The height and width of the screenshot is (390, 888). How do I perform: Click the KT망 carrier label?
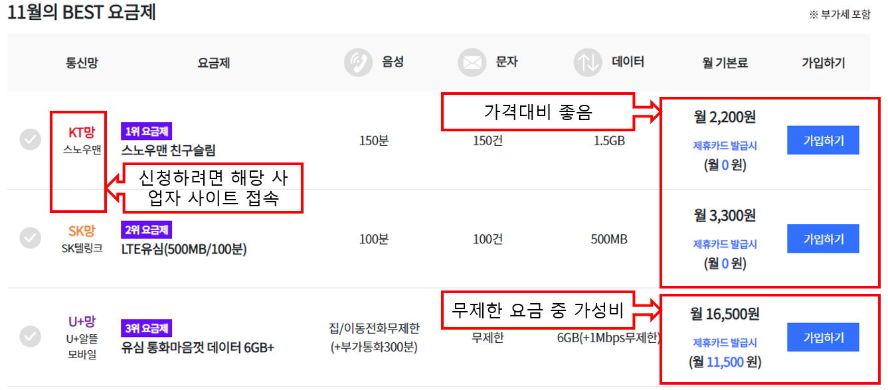coord(82,133)
